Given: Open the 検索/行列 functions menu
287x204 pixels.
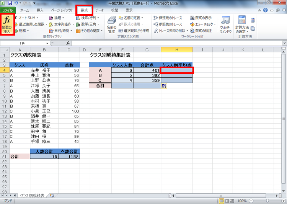Looking at the screenshot, I should [x=88, y=18].
